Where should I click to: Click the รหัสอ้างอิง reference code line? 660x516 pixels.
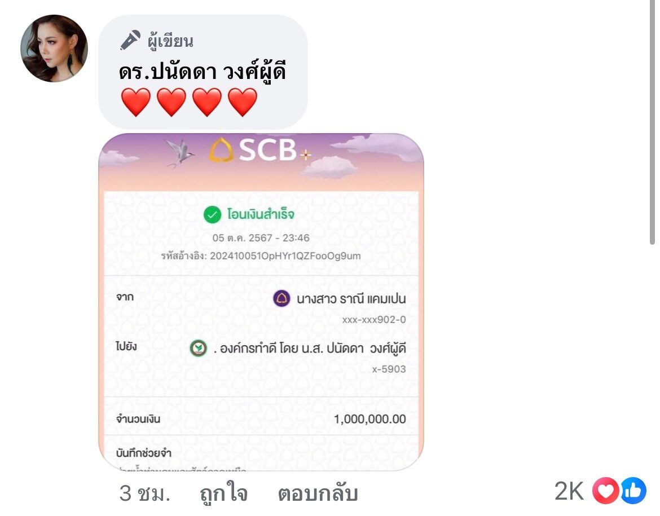tap(261, 256)
